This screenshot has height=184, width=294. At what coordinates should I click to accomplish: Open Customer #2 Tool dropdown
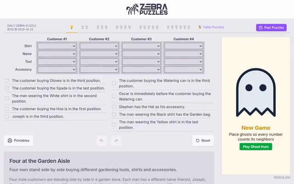point(99,62)
